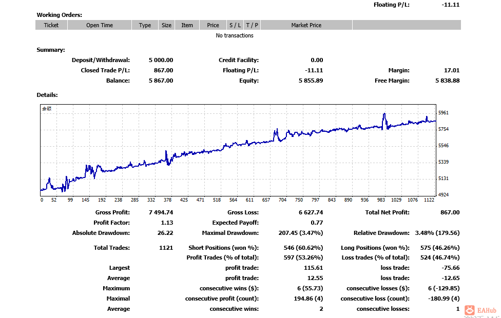The image size is (501, 318).
Task: Select Long Positions value 575 (46.26%)
Action: (440, 248)
